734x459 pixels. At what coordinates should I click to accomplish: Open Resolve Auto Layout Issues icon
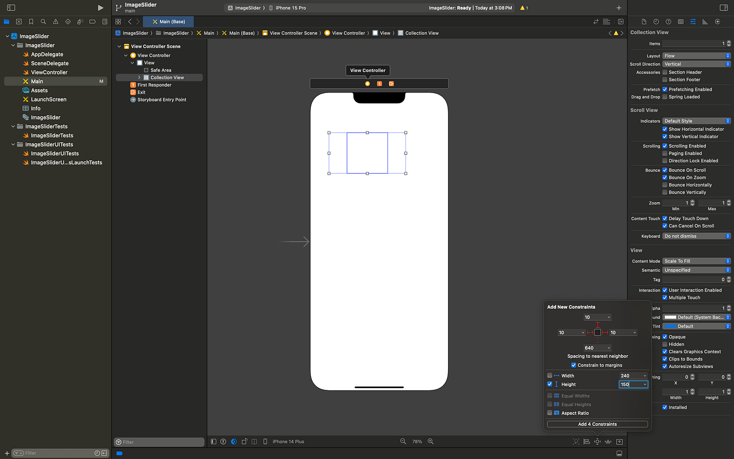608,442
